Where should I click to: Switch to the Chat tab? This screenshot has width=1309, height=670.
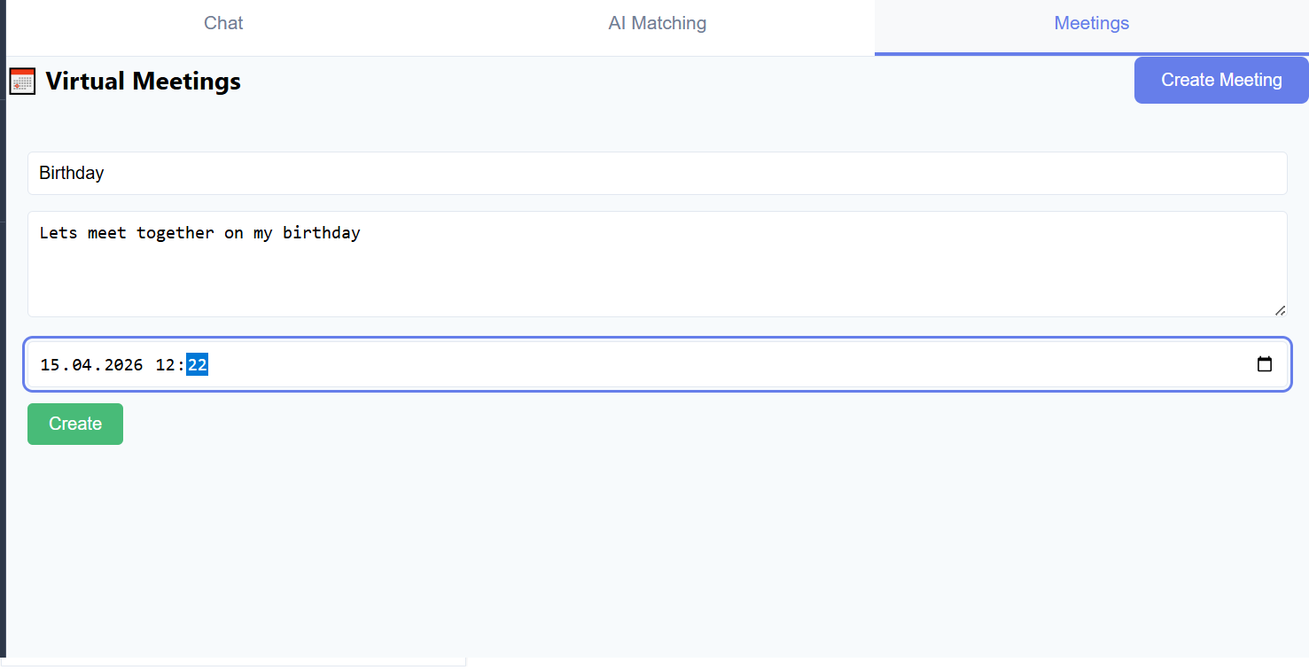[x=223, y=24]
